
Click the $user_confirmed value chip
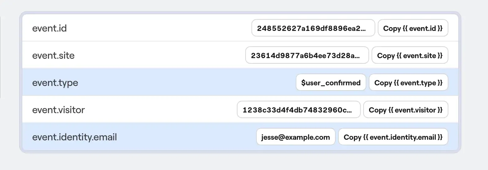click(331, 83)
